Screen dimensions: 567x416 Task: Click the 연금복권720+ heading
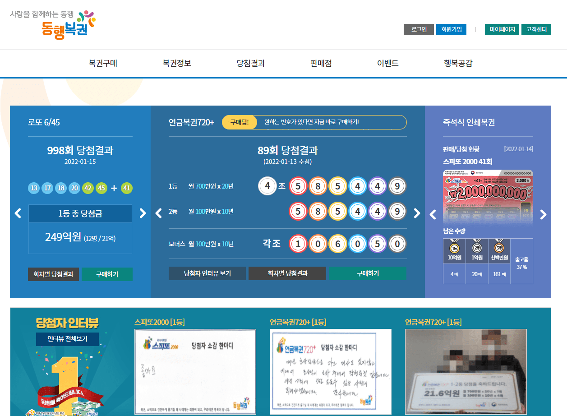tap(191, 122)
